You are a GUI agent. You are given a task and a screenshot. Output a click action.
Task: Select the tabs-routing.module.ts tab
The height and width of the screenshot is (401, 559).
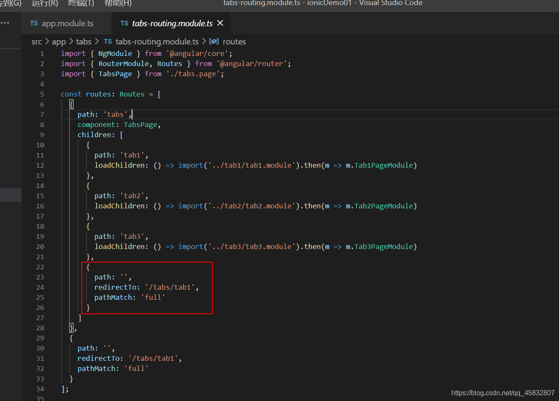pyautogui.click(x=172, y=23)
